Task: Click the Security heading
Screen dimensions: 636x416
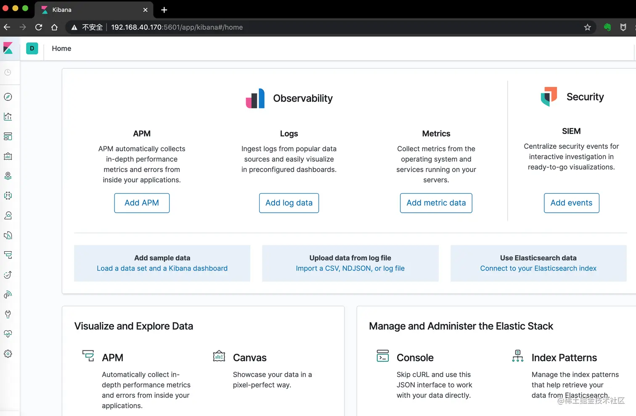Action: click(585, 97)
